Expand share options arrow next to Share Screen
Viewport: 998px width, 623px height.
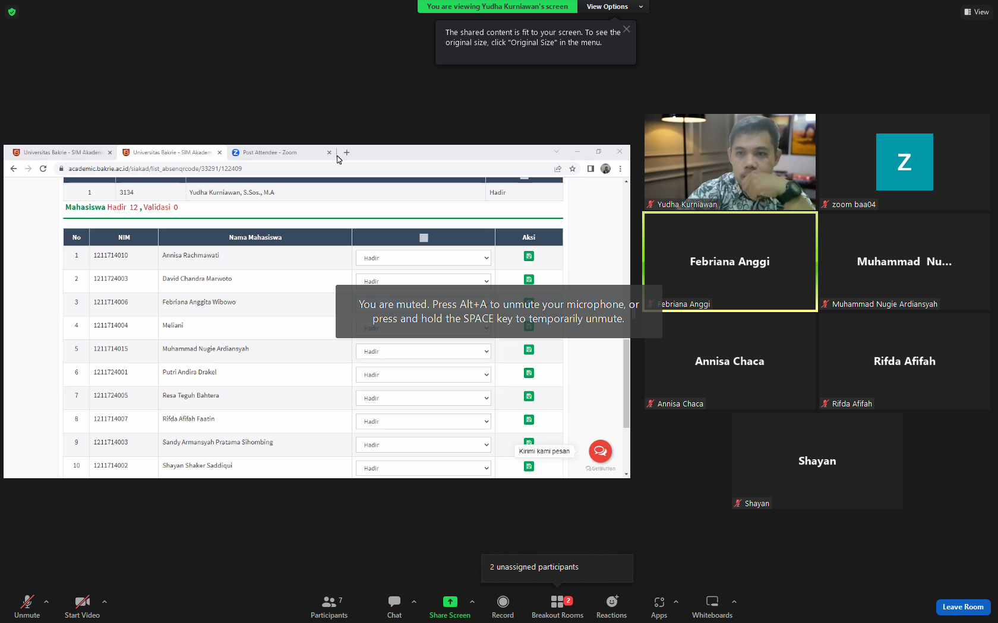(x=472, y=602)
